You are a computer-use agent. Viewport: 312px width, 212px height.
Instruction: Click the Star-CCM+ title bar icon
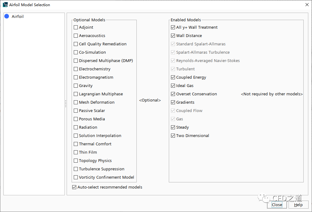coord(5,5)
